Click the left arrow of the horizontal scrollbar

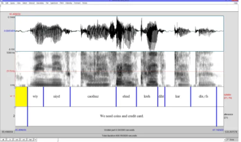[36, 140]
